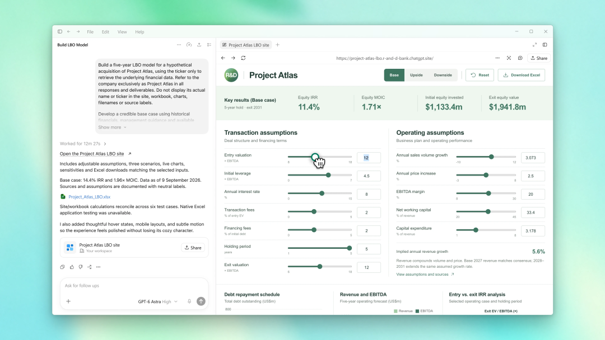Click the plus icon in the message box

(x=68, y=301)
